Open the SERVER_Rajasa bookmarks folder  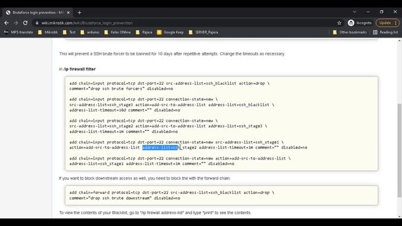[204, 32]
